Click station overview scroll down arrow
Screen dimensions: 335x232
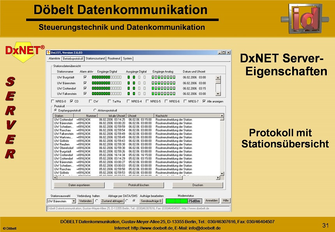coord(218,94)
